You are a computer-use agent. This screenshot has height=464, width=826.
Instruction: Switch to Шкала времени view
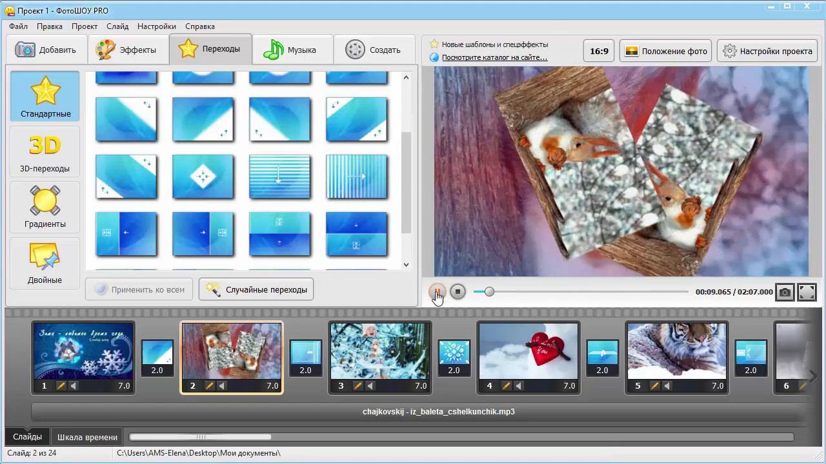(87, 437)
